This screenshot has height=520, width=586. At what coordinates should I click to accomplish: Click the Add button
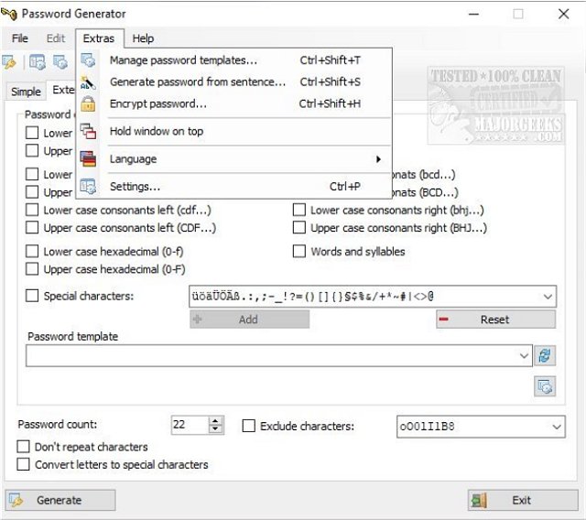coord(249,320)
